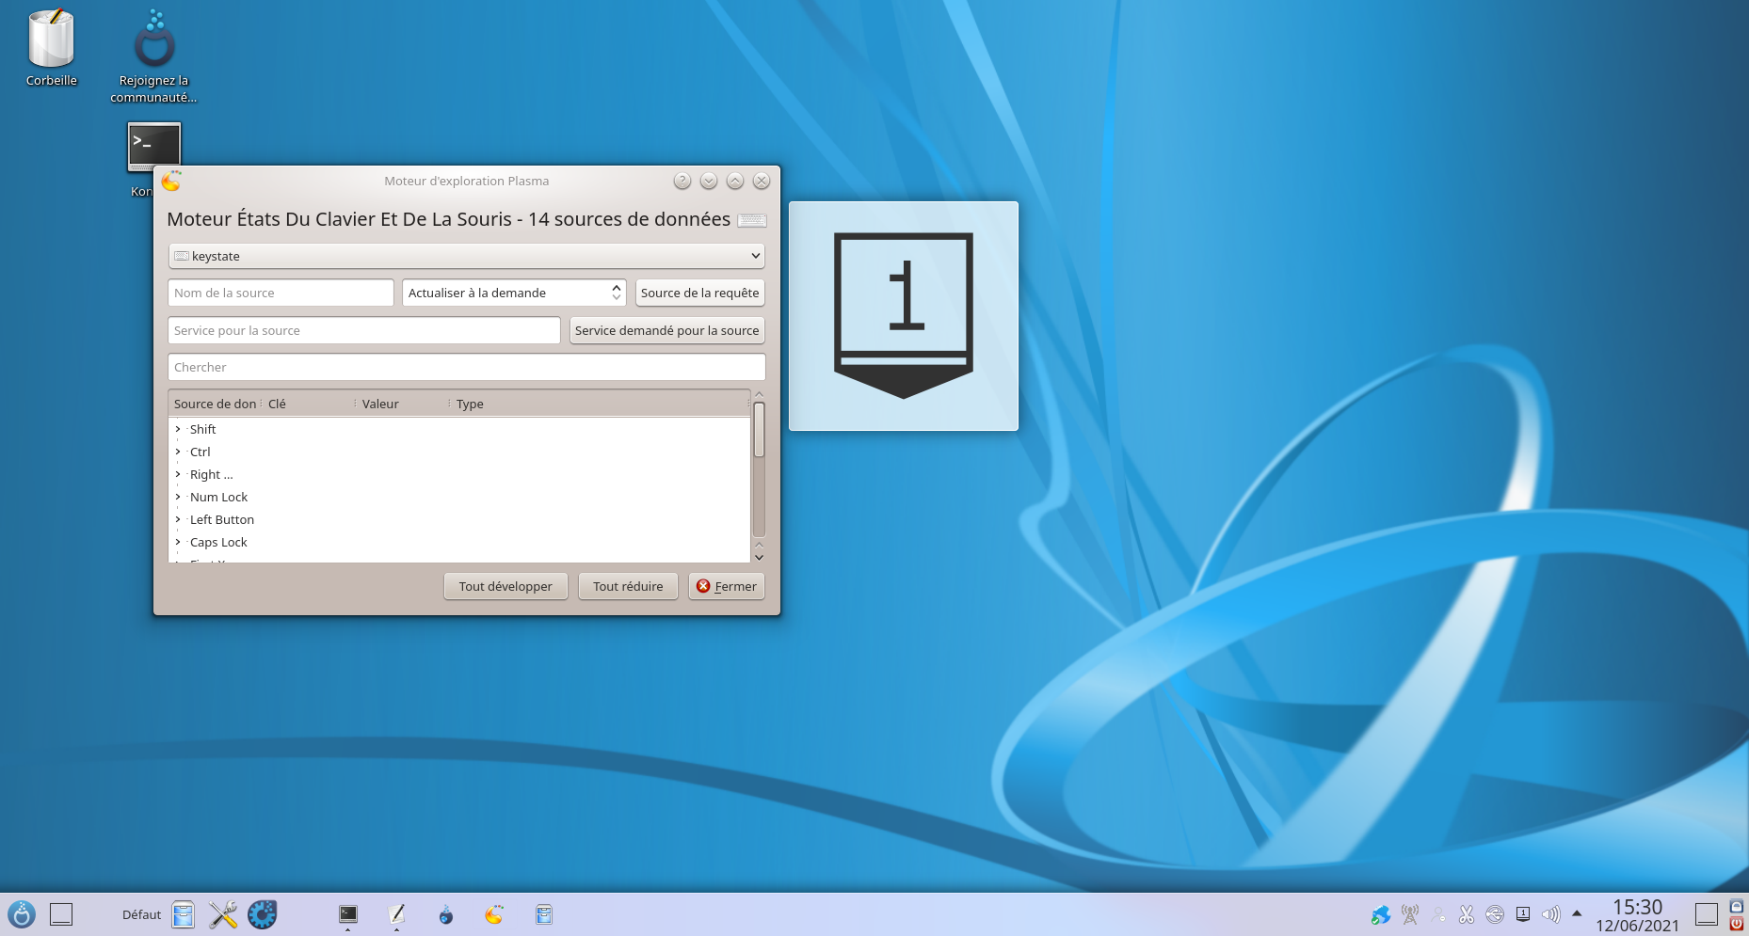Expand hidden system tray icons arrow
This screenshot has height=936, width=1749.
1577,913
